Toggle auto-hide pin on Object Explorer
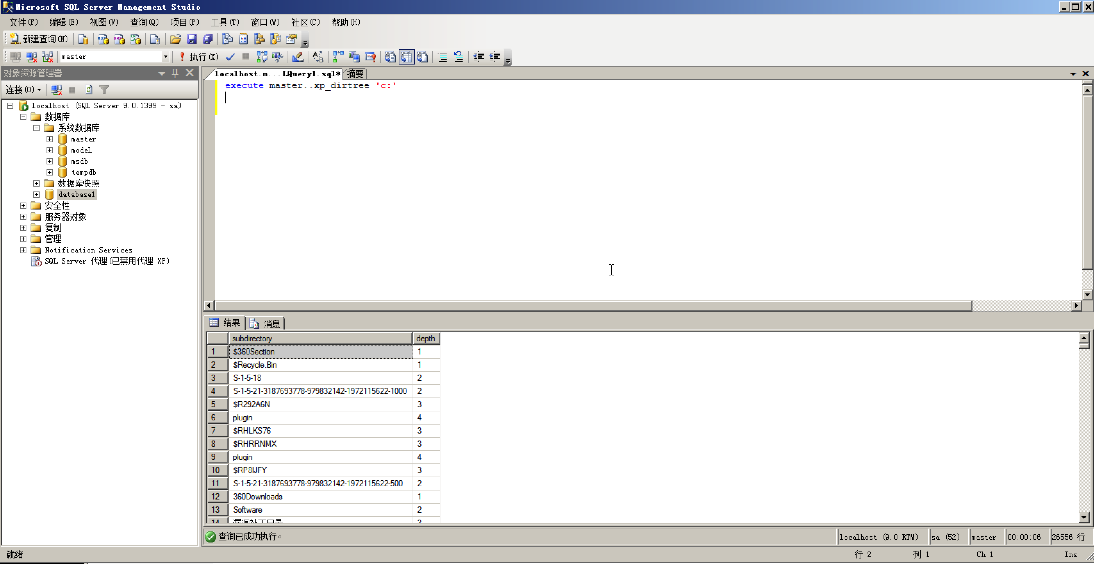Image resolution: width=1094 pixels, height=564 pixels. click(175, 73)
